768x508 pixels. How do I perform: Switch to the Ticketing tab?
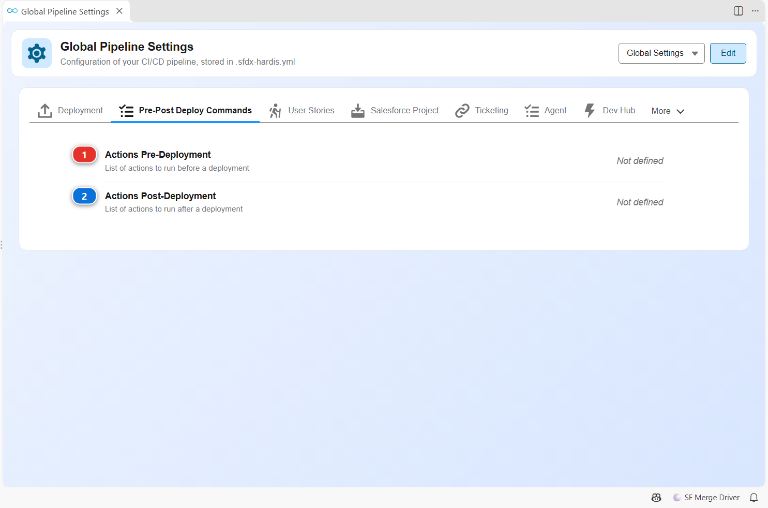point(481,111)
